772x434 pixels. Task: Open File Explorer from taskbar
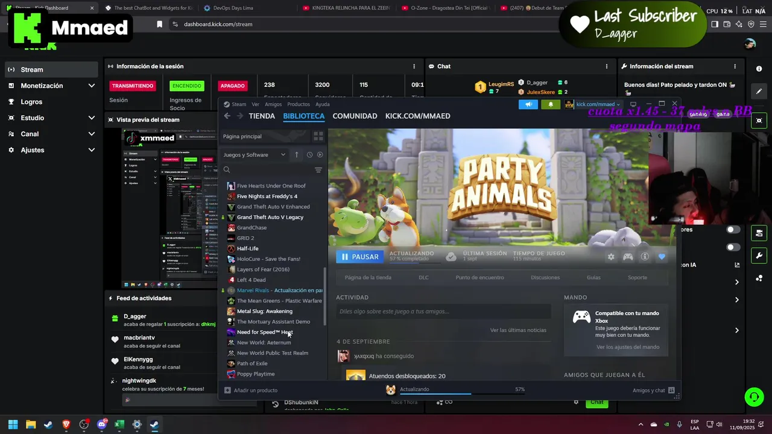coord(31,424)
